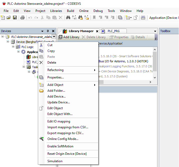Collapse the project root tree node
This screenshot has width=179, height=167.
2,37
